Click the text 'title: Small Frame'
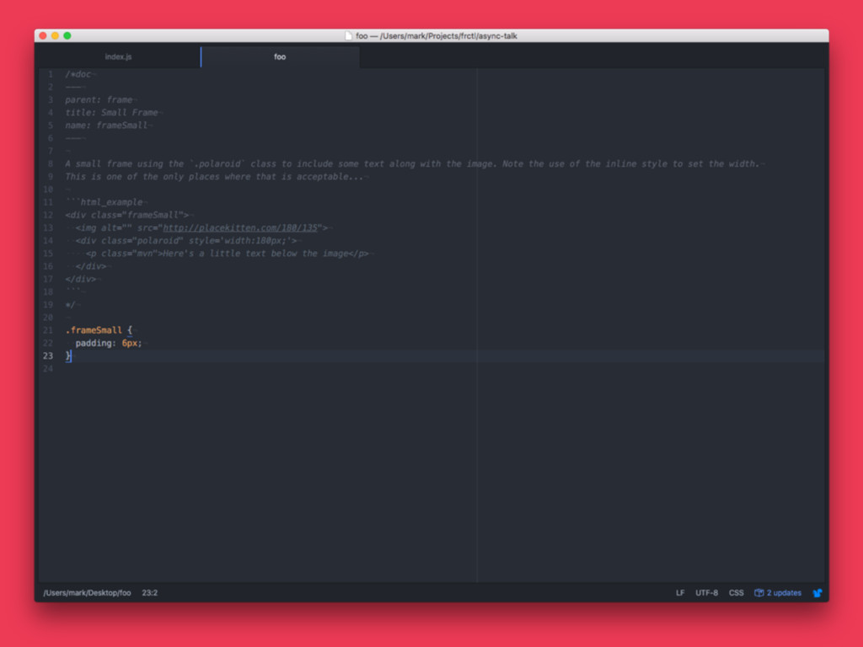The image size is (863, 647). tap(112, 113)
